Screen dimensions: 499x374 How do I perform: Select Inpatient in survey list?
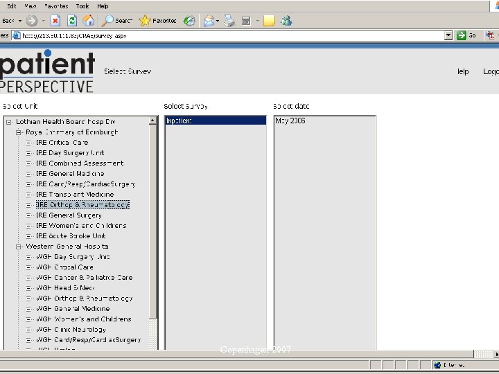click(x=216, y=121)
